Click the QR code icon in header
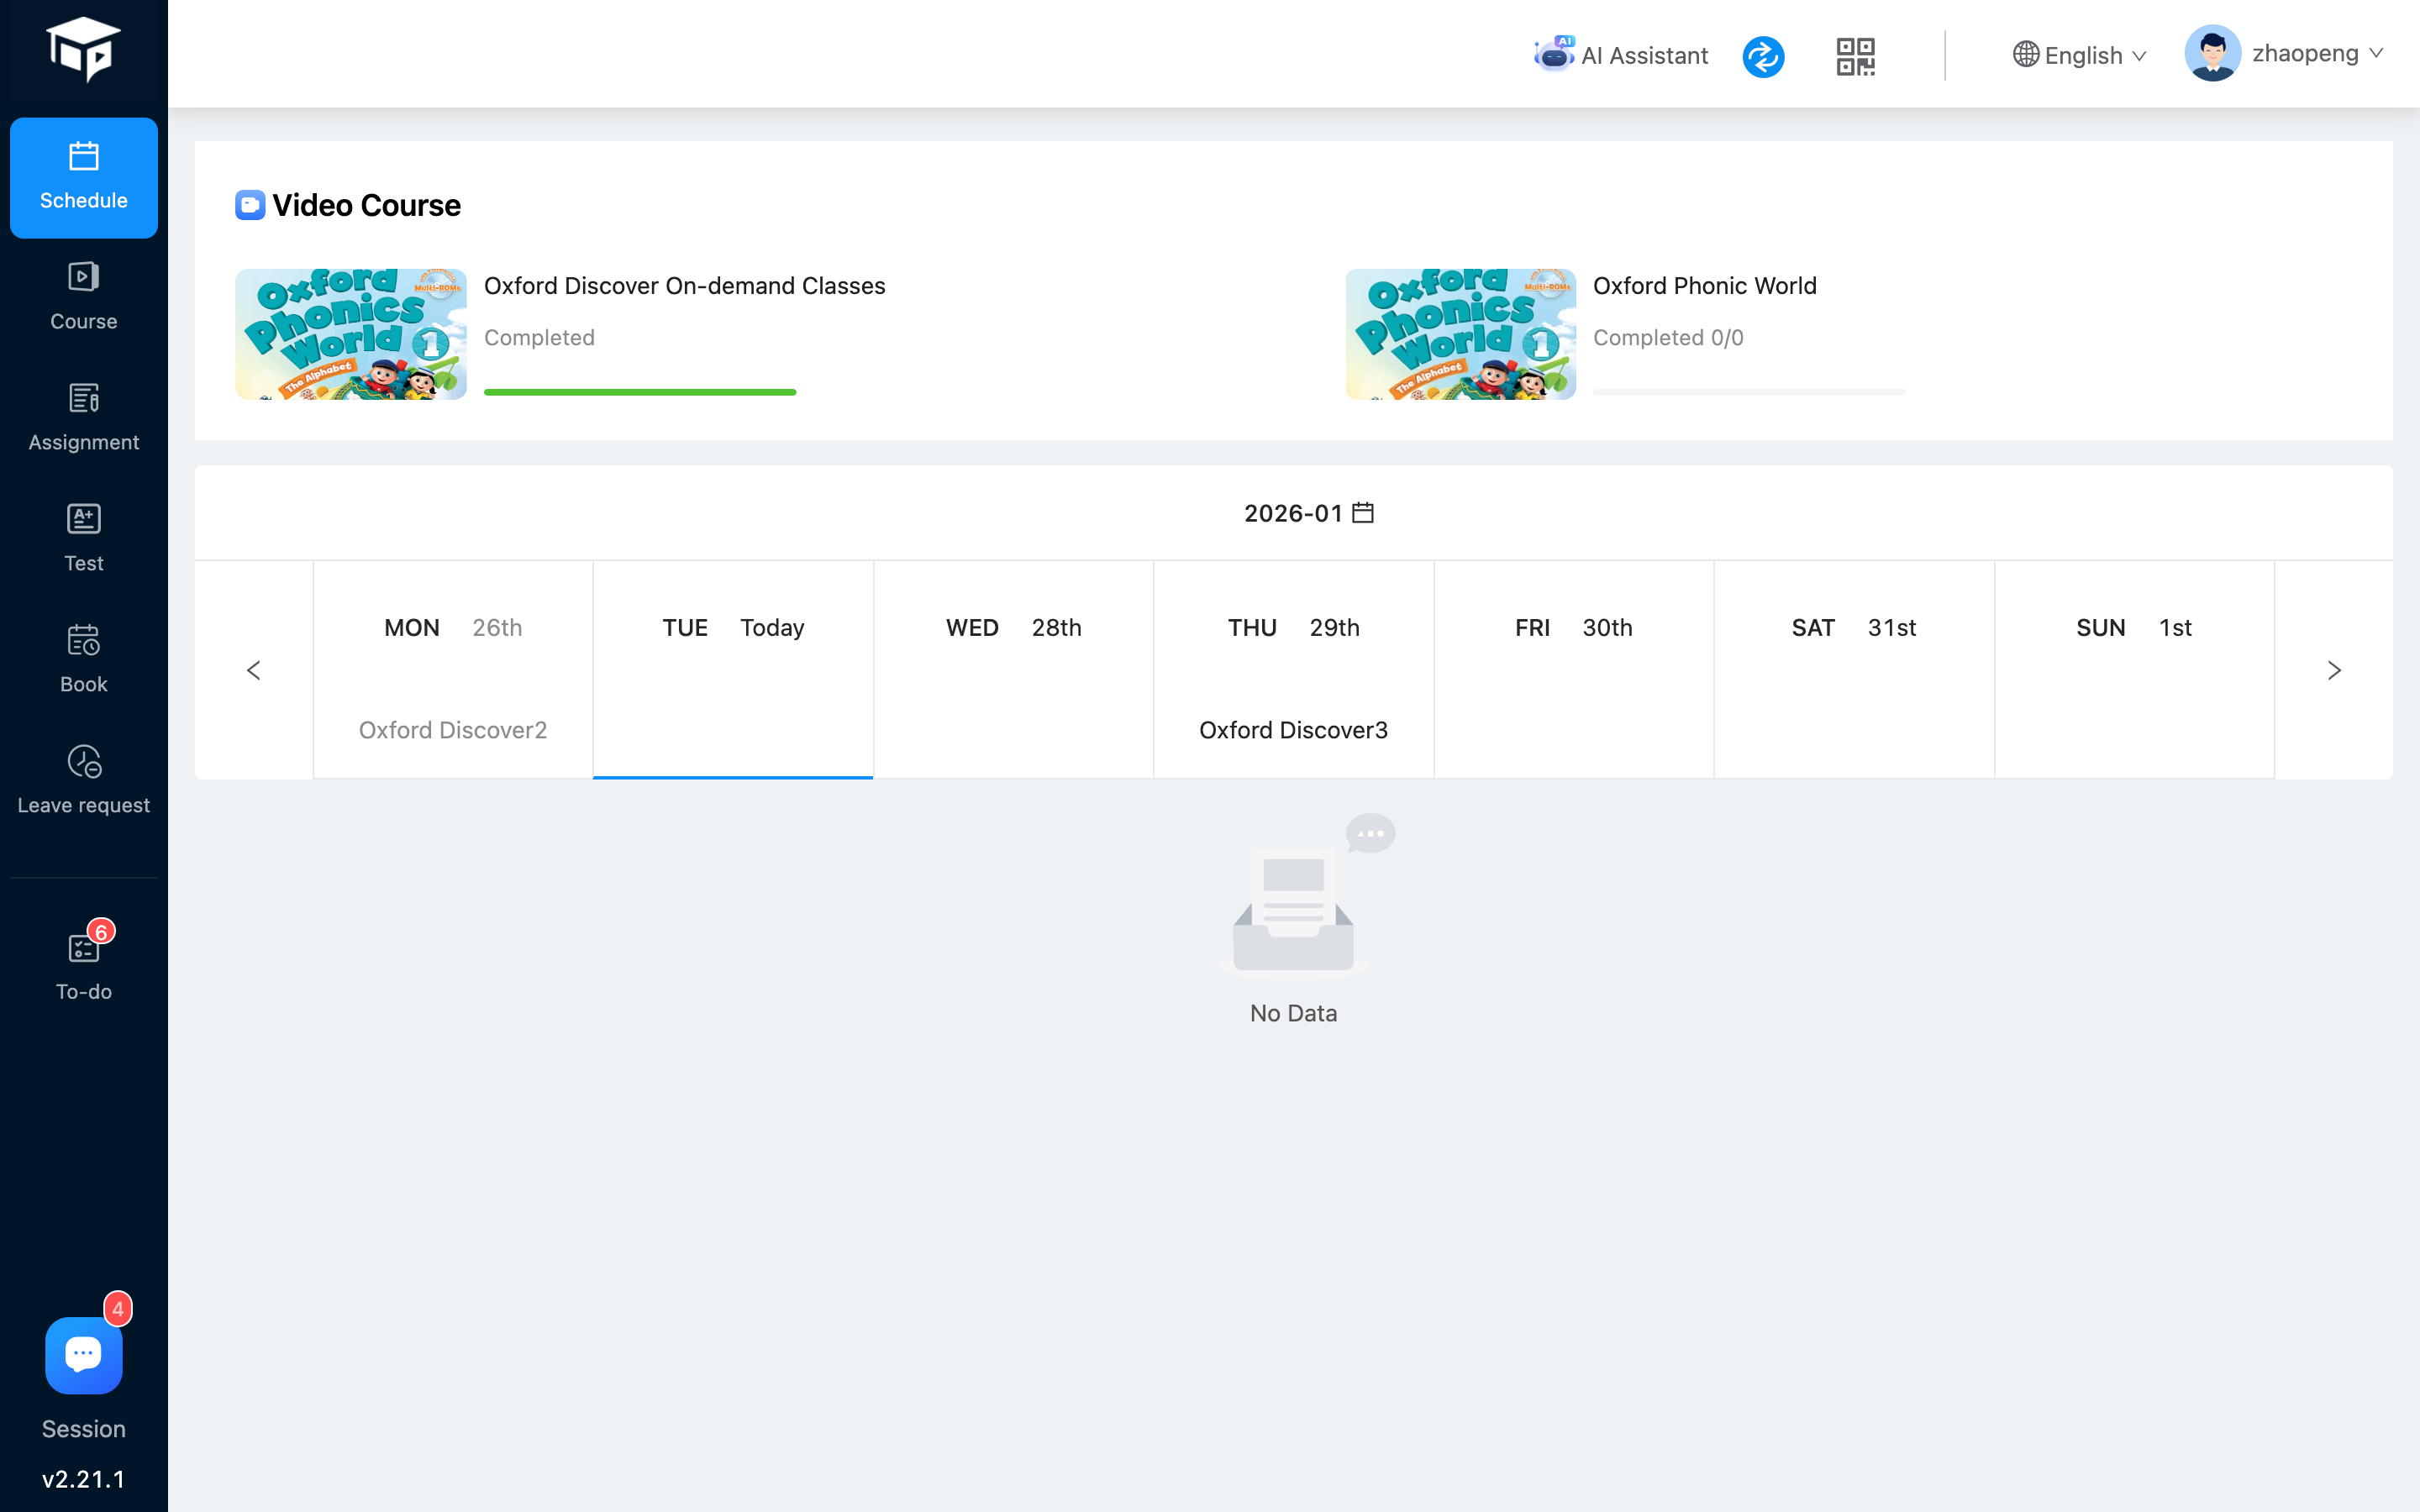This screenshot has height=1512, width=2420. coord(1855,56)
